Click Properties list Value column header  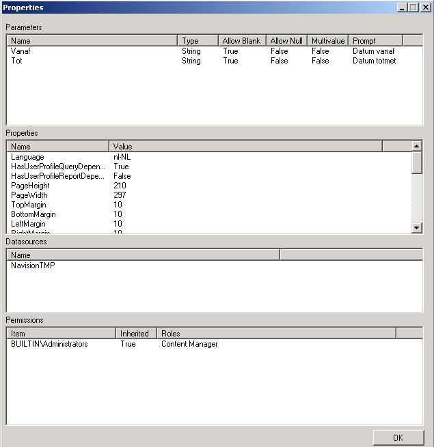pos(245,147)
